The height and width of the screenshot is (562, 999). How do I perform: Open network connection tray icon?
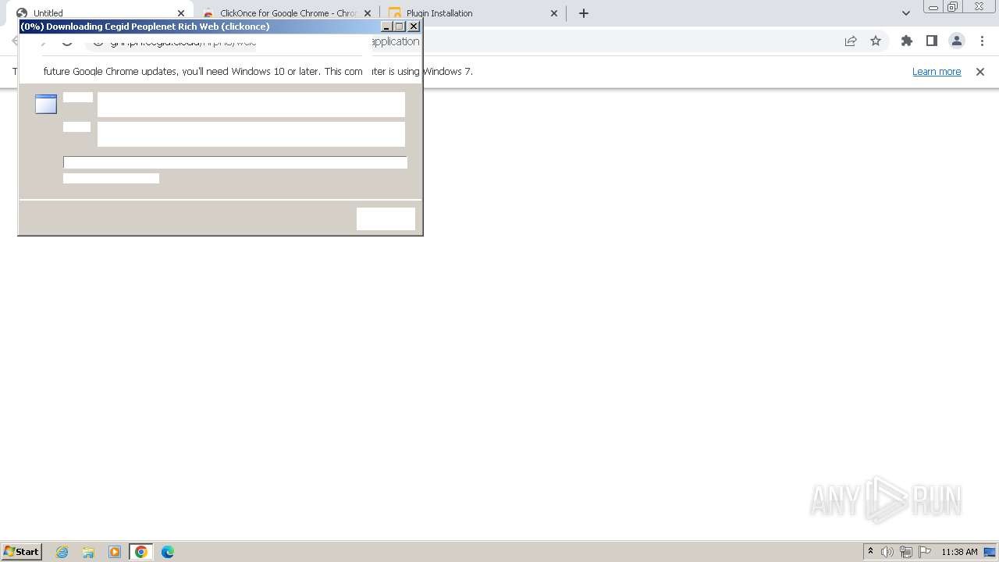point(906,552)
